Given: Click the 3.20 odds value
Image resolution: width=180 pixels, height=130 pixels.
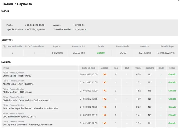Looking at the screenshot, I should [138, 107].
